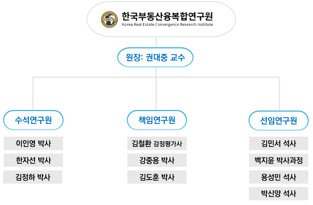Click the English subtitle Korea Real Estate Convergence
313x205 pixels.
(x=167, y=24)
